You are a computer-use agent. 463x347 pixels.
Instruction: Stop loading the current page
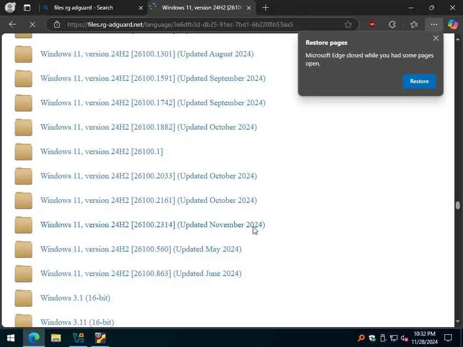(33, 24)
